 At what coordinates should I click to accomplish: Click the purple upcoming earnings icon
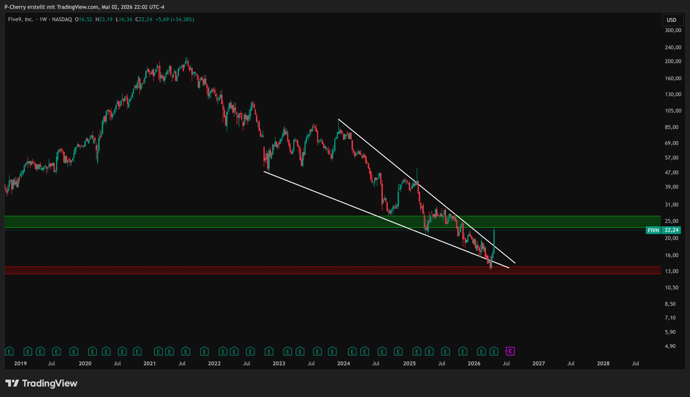click(x=510, y=351)
